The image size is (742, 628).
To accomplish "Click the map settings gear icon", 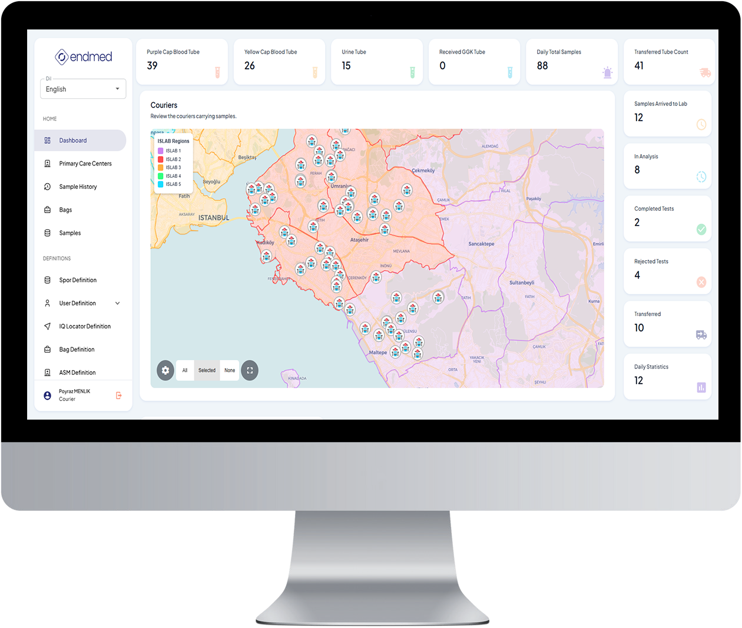I will (x=165, y=370).
